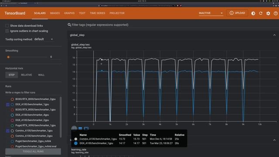Select color circle for Puget/benchmarker_2gpu_nvlink run

click(12, 141)
